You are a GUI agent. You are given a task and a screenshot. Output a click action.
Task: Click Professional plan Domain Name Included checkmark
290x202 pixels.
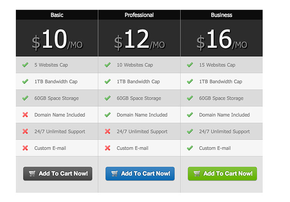(x=108, y=115)
